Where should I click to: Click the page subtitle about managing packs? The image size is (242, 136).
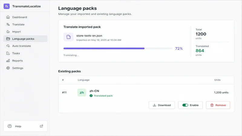(x=95, y=14)
